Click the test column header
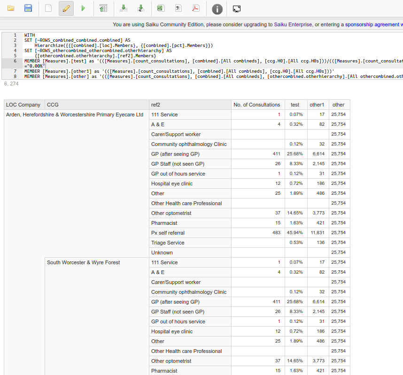403x375 pixels. [296, 105]
